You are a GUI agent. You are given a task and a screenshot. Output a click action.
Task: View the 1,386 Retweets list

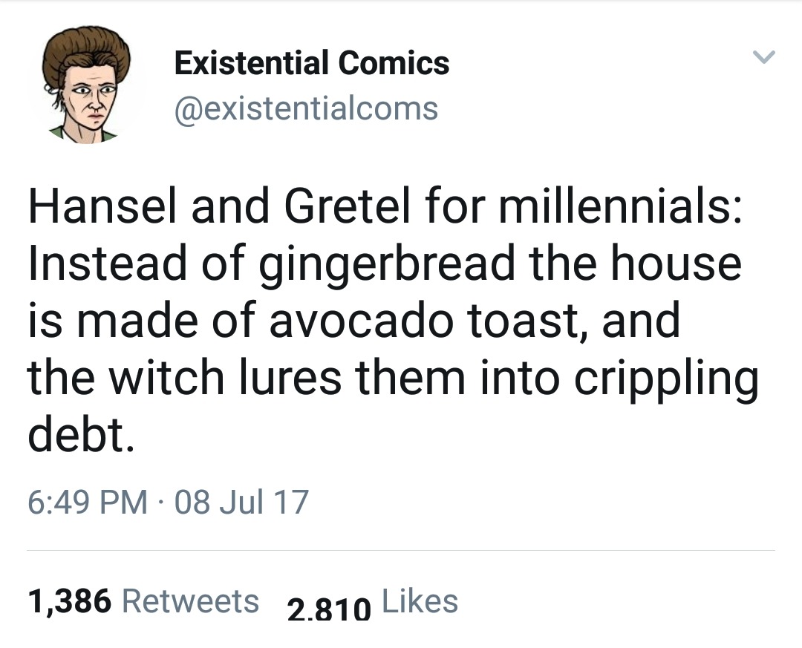143,600
